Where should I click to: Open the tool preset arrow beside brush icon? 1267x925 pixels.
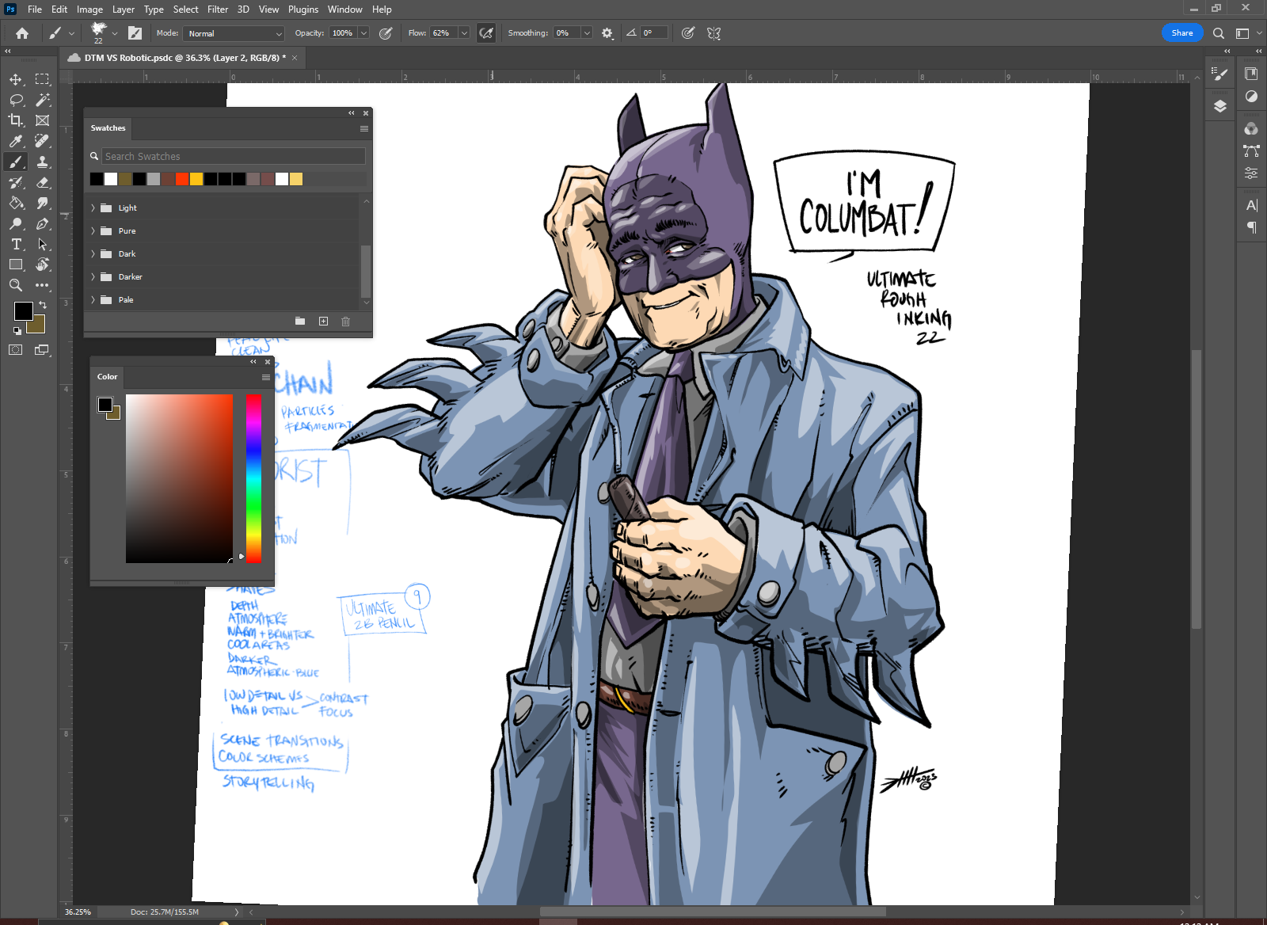pyautogui.click(x=71, y=33)
